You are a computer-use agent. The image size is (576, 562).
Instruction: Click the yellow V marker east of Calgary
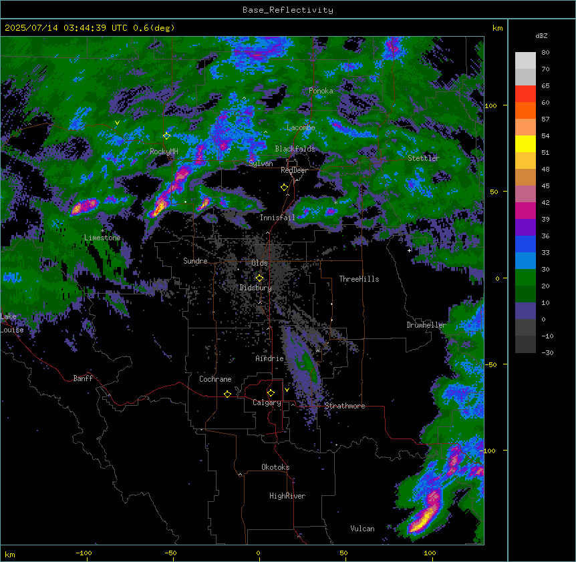click(x=287, y=390)
